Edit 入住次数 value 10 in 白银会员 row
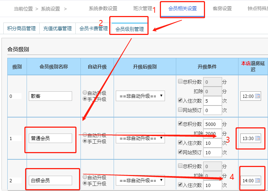Screen dimensions: 268x191 [x=213, y=185]
